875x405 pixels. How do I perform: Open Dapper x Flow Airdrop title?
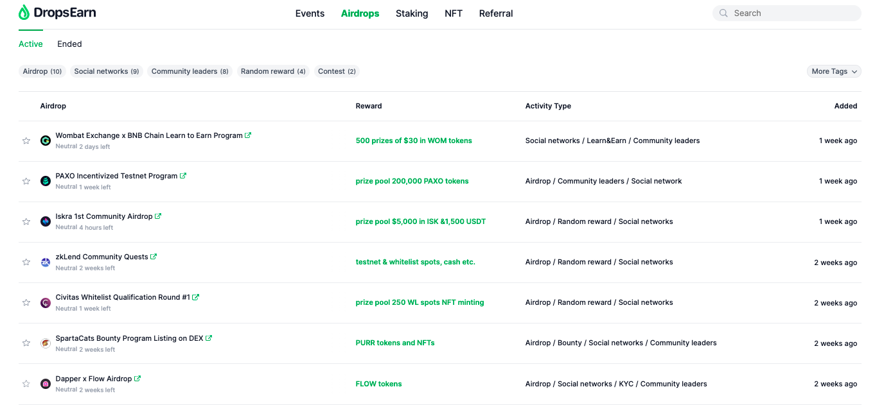94,379
